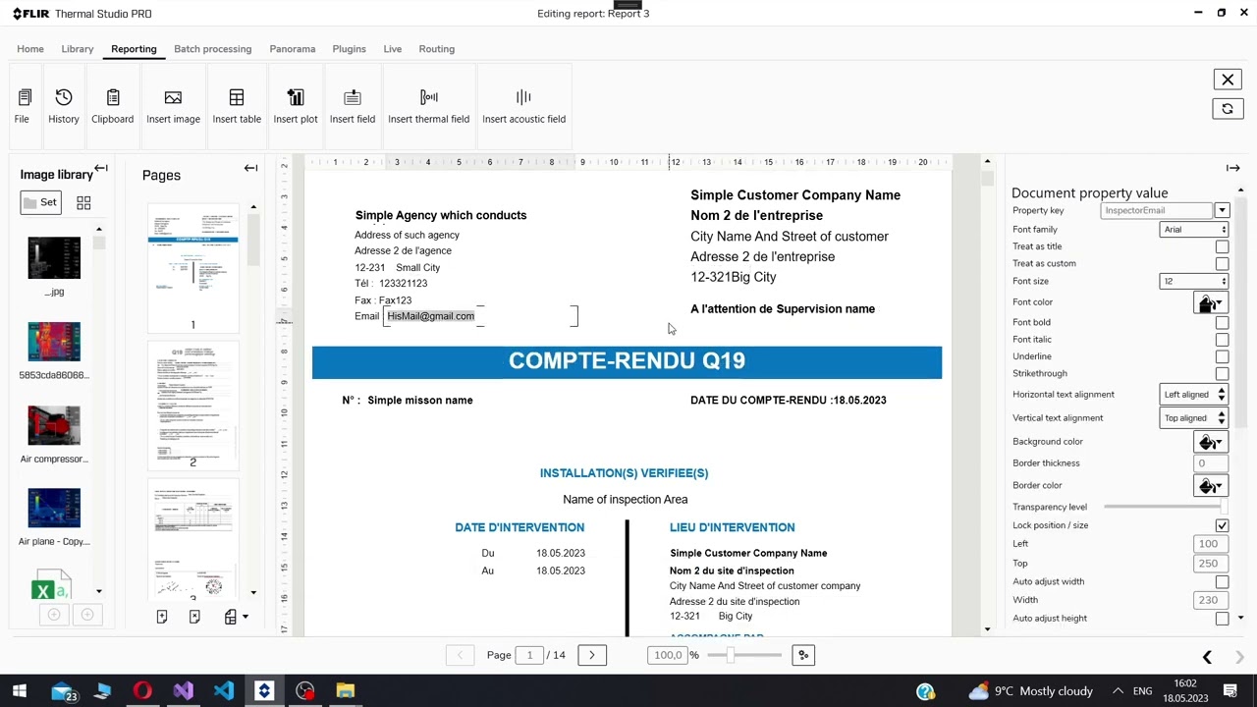The image size is (1257, 707).
Task: Toggle Treat as custom checkbox
Action: tap(1222, 263)
